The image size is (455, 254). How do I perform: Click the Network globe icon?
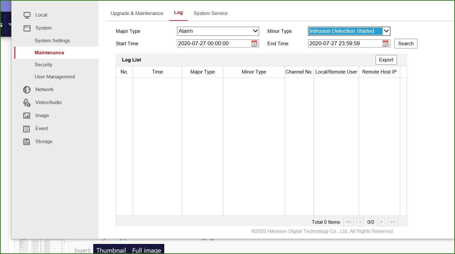pos(27,90)
